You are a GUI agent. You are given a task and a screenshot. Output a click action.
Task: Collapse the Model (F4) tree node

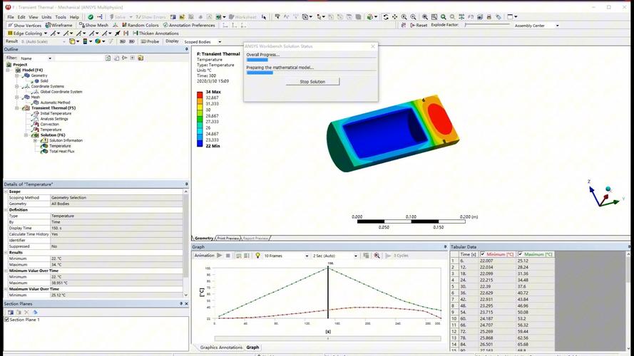[x=8, y=70]
